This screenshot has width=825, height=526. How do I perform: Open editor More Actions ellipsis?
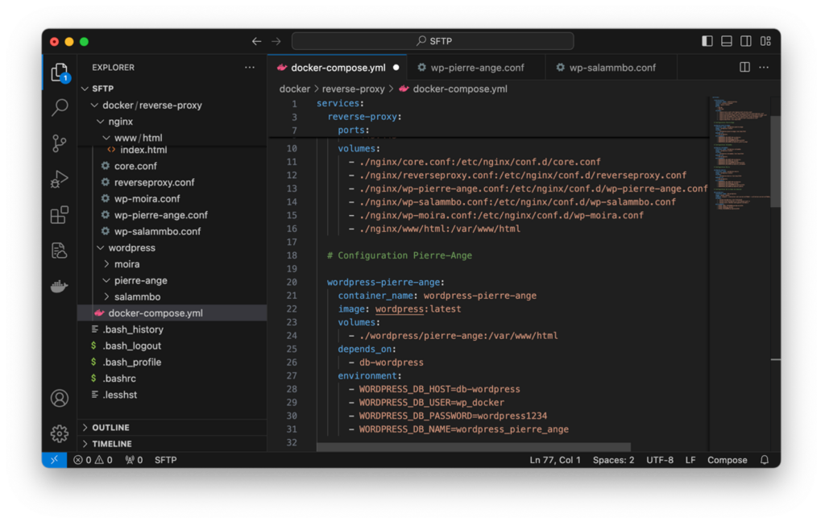[x=764, y=68]
